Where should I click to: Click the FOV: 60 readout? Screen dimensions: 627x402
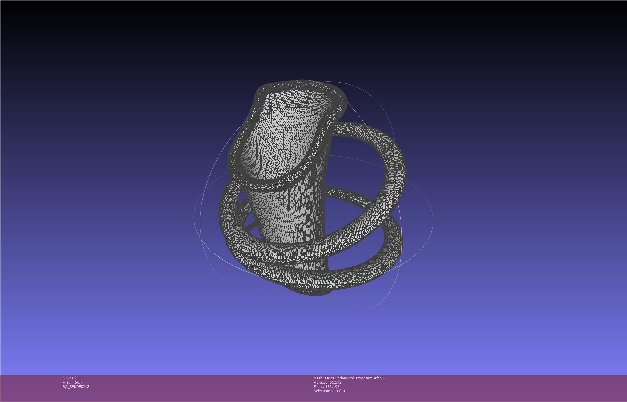(69, 378)
